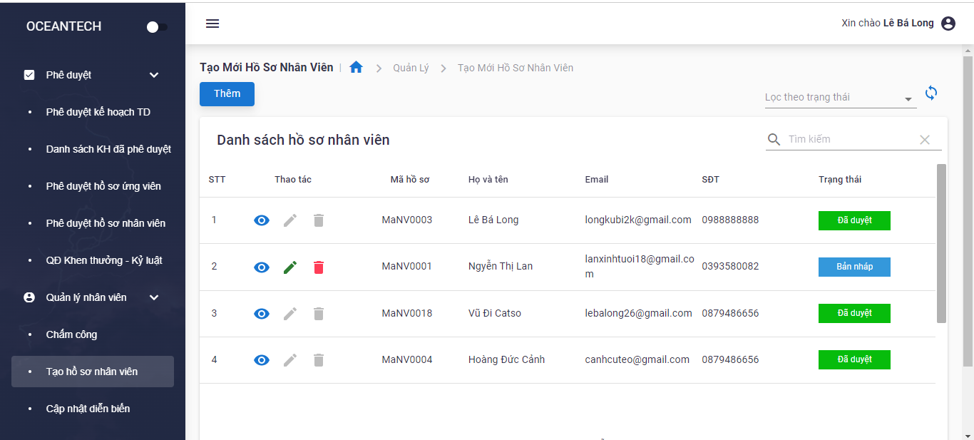
Task: Click the search magnifier icon
Action: (x=774, y=140)
